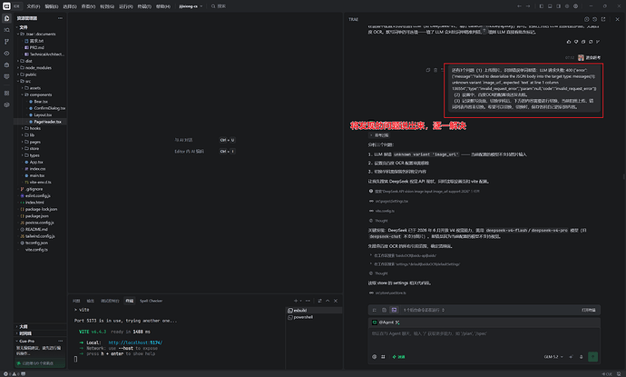This screenshot has width=626, height=377.
Task: Open the project name dropdown in title bar
Action: click(x=191, y=6)
